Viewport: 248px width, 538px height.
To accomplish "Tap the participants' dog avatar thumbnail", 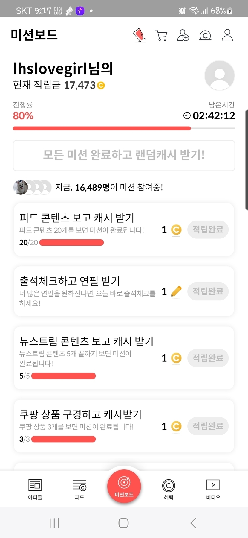I will 21,187.
